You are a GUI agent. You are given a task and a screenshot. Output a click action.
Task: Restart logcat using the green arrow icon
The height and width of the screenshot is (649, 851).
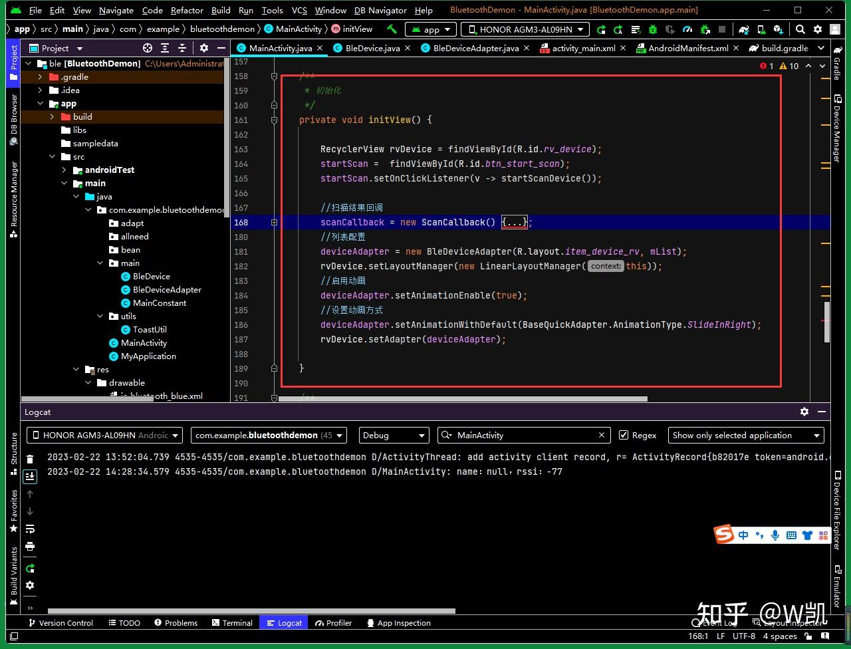tap(30, 569)
